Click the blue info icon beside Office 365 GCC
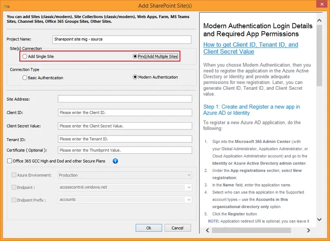 [x=115, y=161]
